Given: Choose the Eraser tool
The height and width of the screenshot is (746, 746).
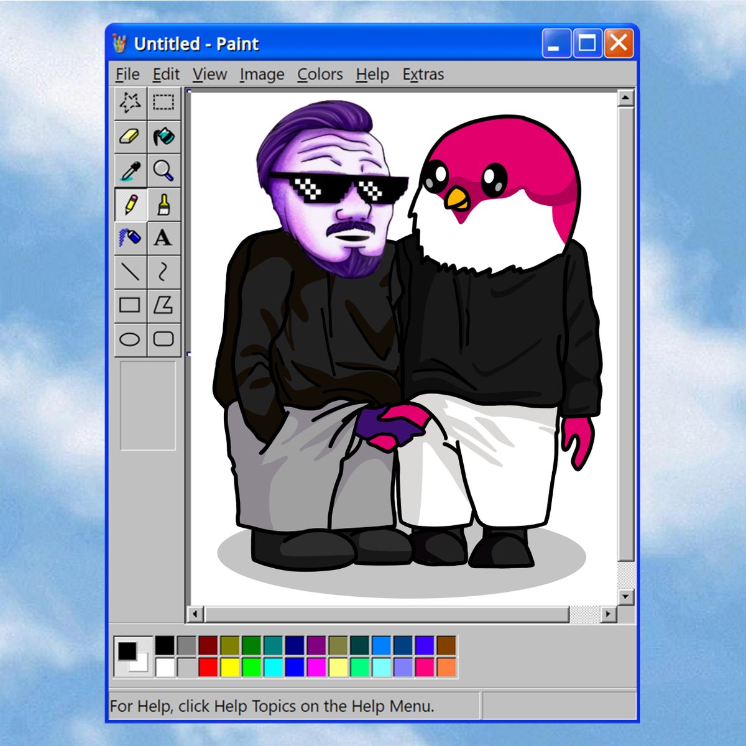Looking at the screenshot, I should coord(130,136).
